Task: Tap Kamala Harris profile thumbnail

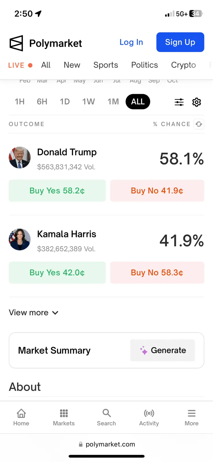Action: pos(20,239)
